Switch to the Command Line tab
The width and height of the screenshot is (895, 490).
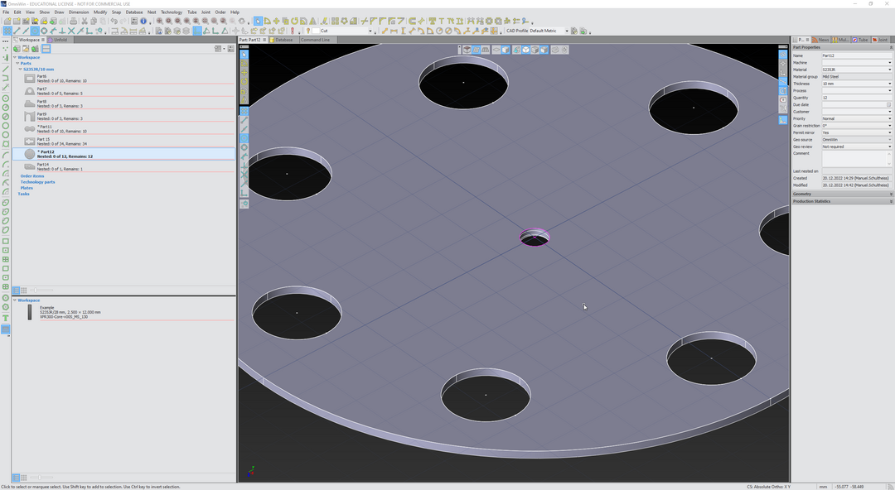(315, 40)
